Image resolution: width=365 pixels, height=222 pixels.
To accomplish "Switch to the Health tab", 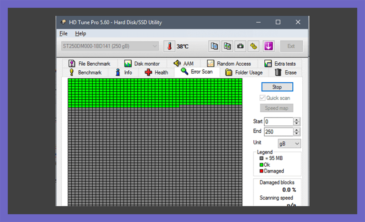I will click(x=156, y=72).
